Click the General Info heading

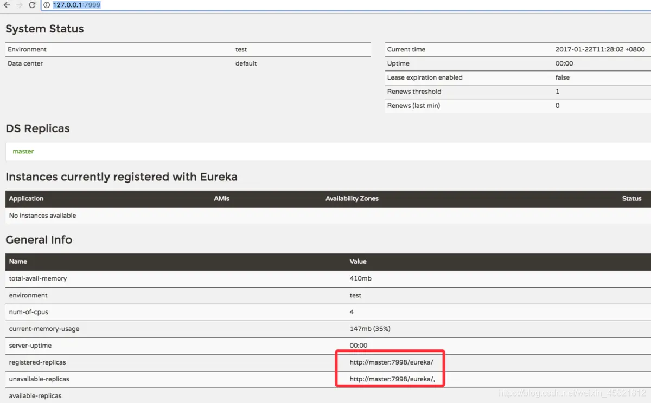[39, 239]
